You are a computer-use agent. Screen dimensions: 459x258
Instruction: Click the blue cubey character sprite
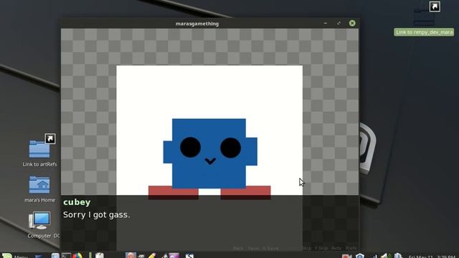[x=209, y=153]
